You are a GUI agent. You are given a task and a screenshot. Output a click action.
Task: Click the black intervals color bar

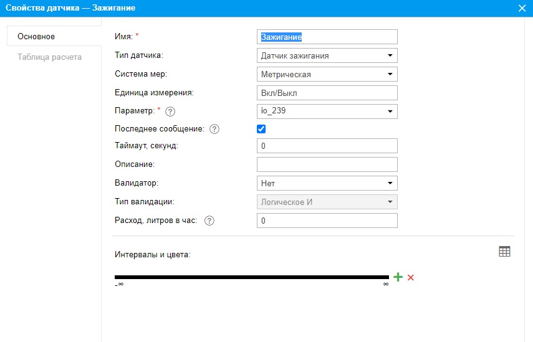[251, 277]
